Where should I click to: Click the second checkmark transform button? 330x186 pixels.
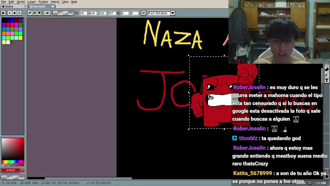coord(35,13)
